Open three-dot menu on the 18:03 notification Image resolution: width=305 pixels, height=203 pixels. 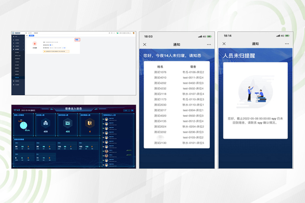click(209, 45)
